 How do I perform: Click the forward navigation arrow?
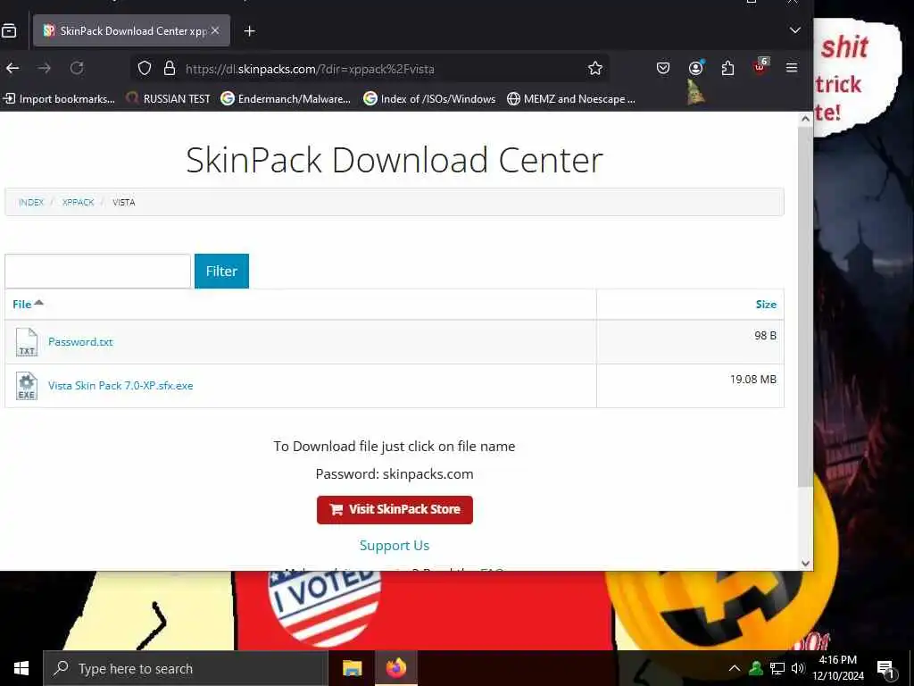(45, 68)
